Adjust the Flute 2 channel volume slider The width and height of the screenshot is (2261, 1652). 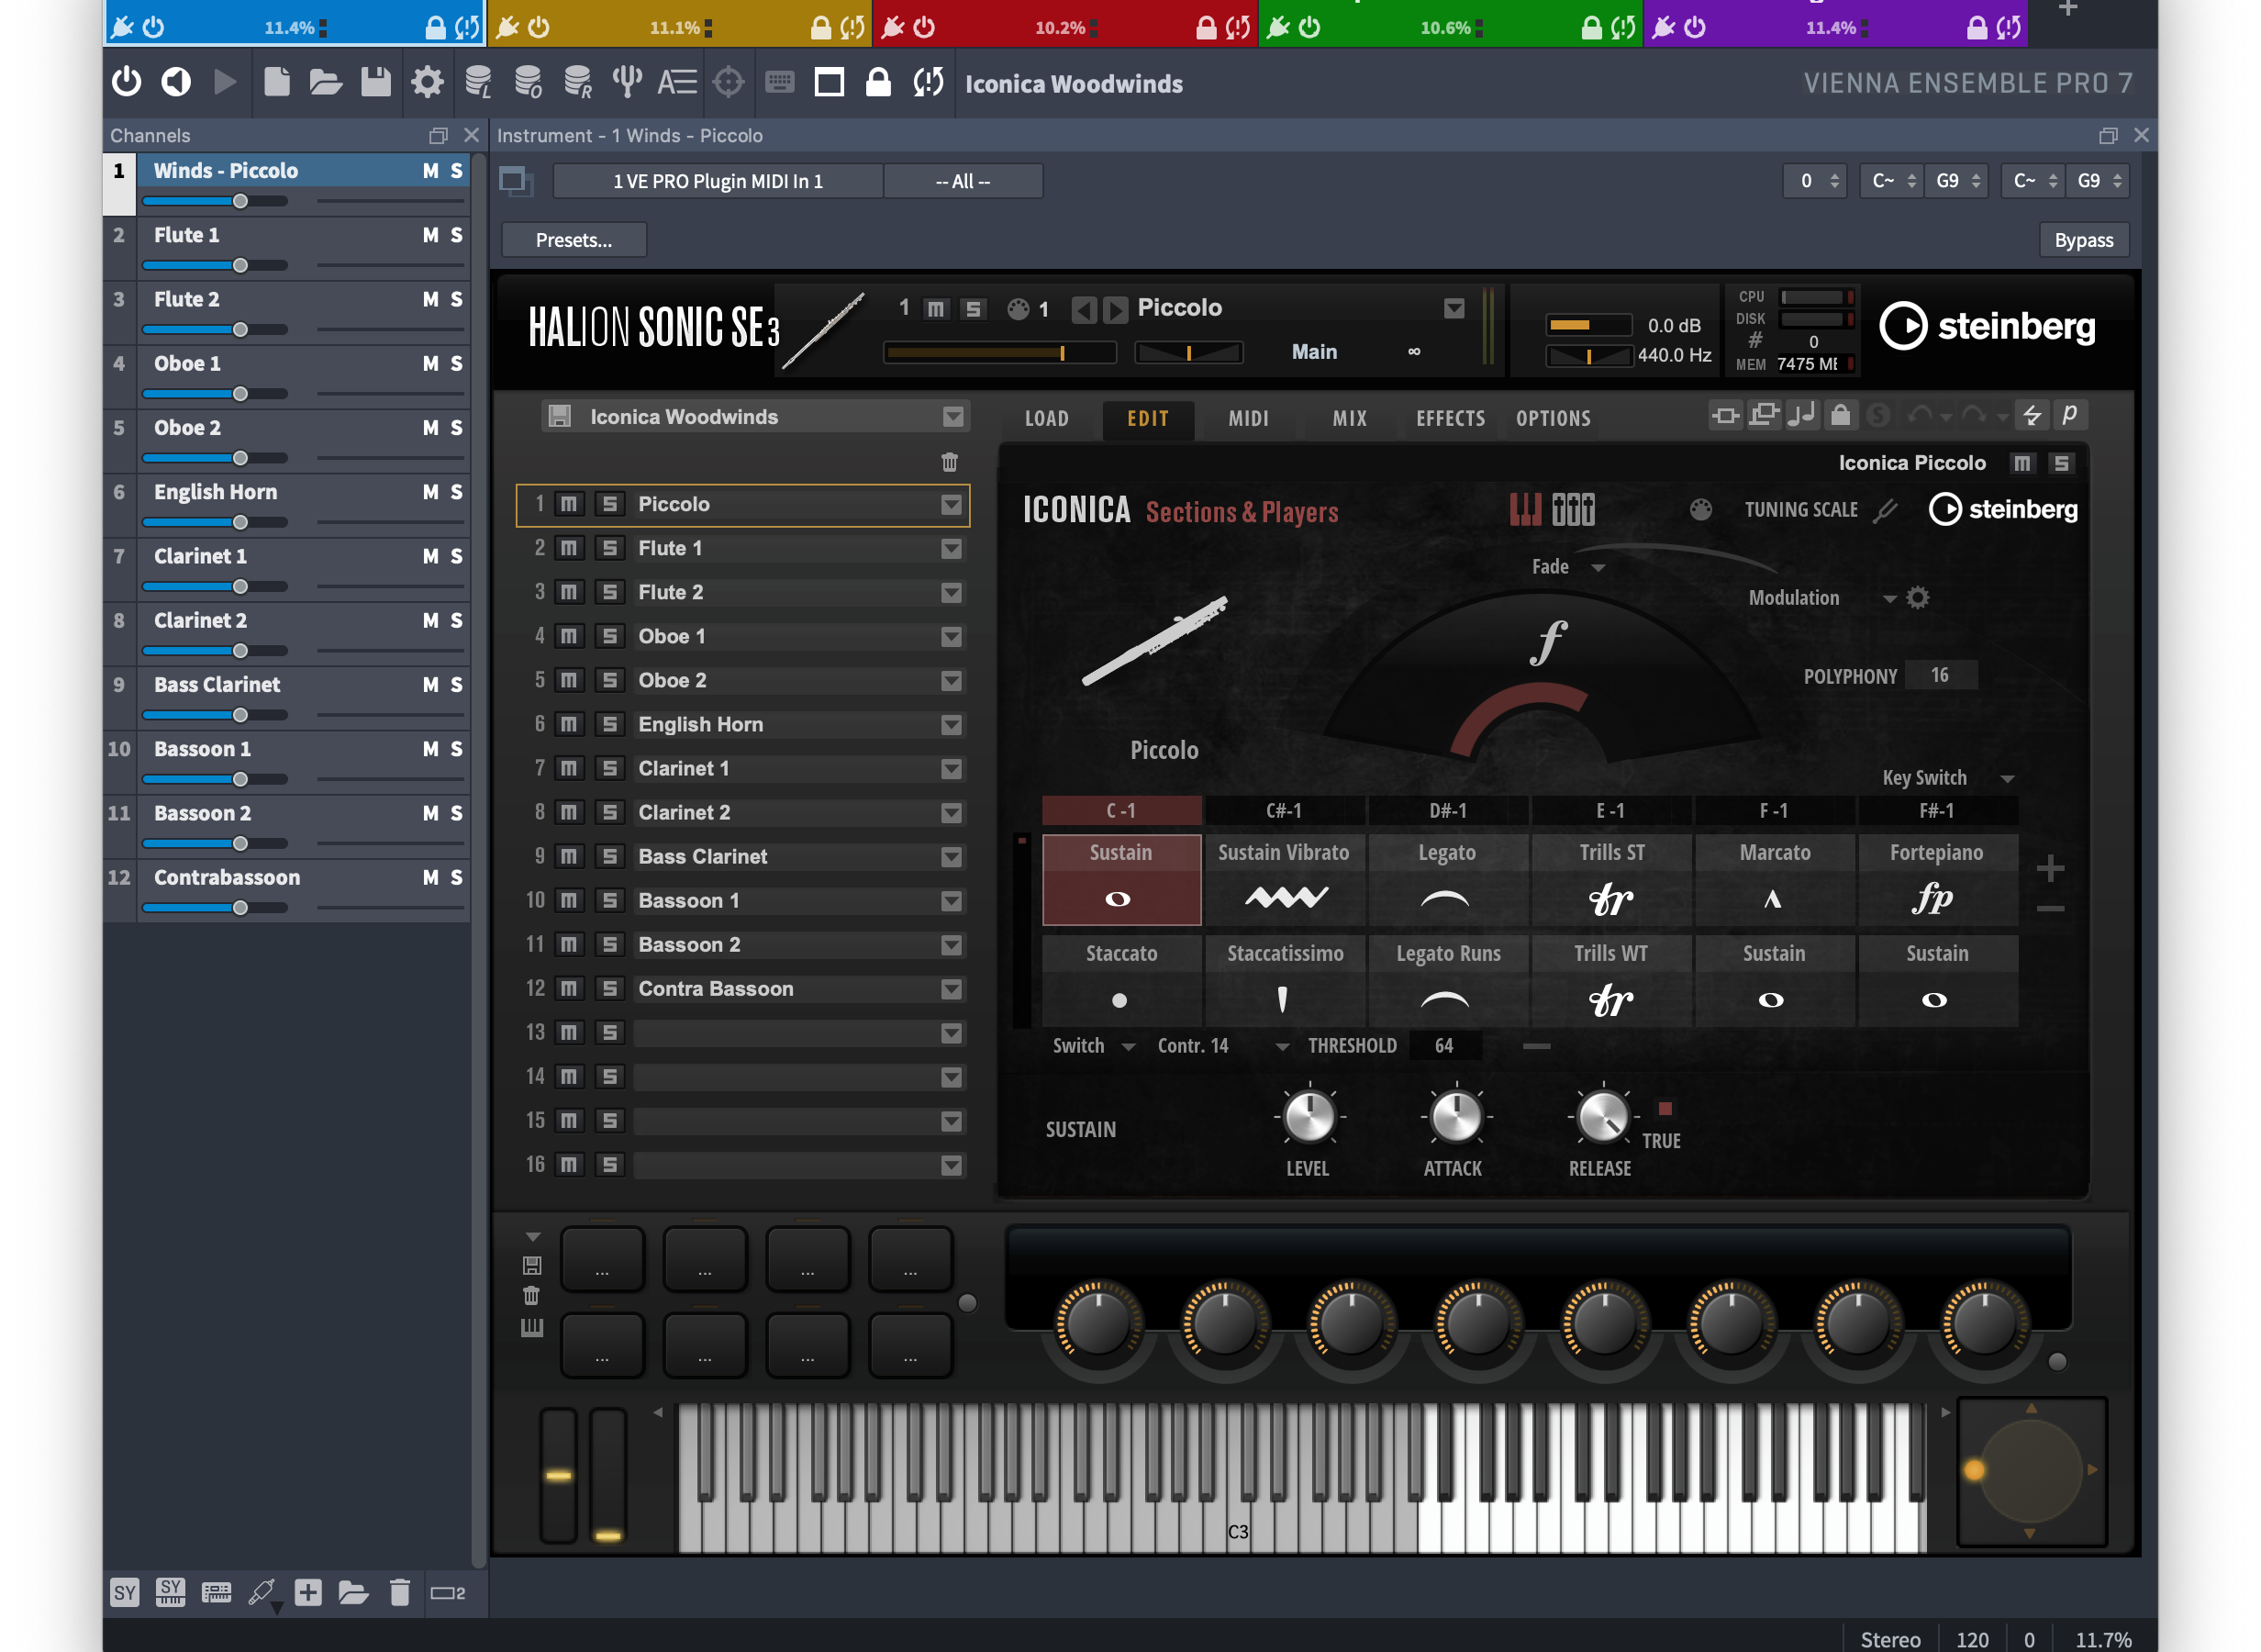click(x=215, y=330)
